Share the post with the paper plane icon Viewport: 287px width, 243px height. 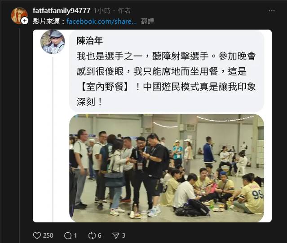[116, 235]
